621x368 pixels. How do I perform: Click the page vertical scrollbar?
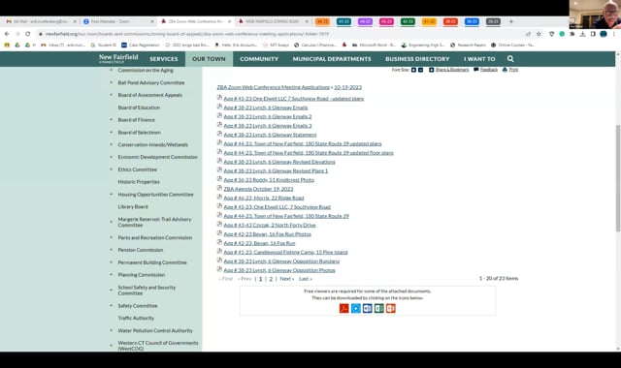[x=617, y=178]
